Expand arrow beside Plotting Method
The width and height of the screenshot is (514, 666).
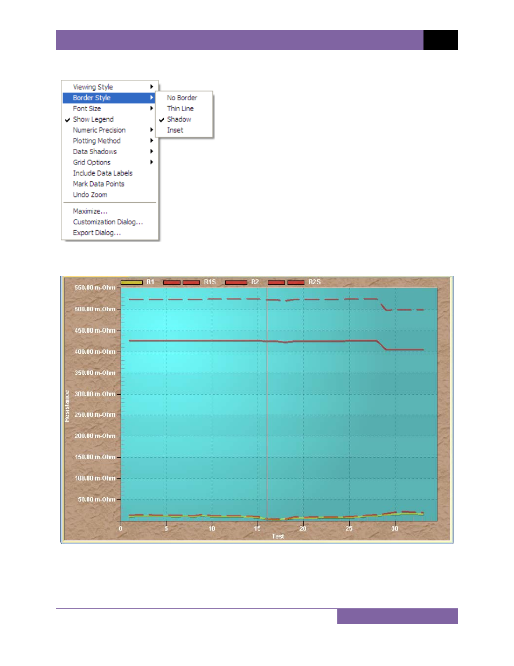pos(151,141)
